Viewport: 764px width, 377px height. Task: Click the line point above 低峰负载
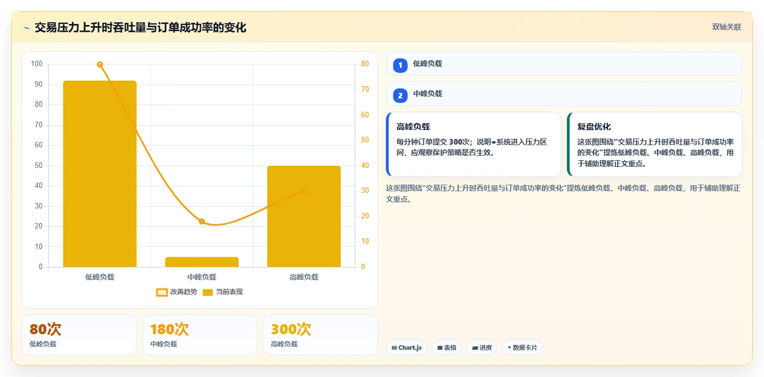[100, 65]
